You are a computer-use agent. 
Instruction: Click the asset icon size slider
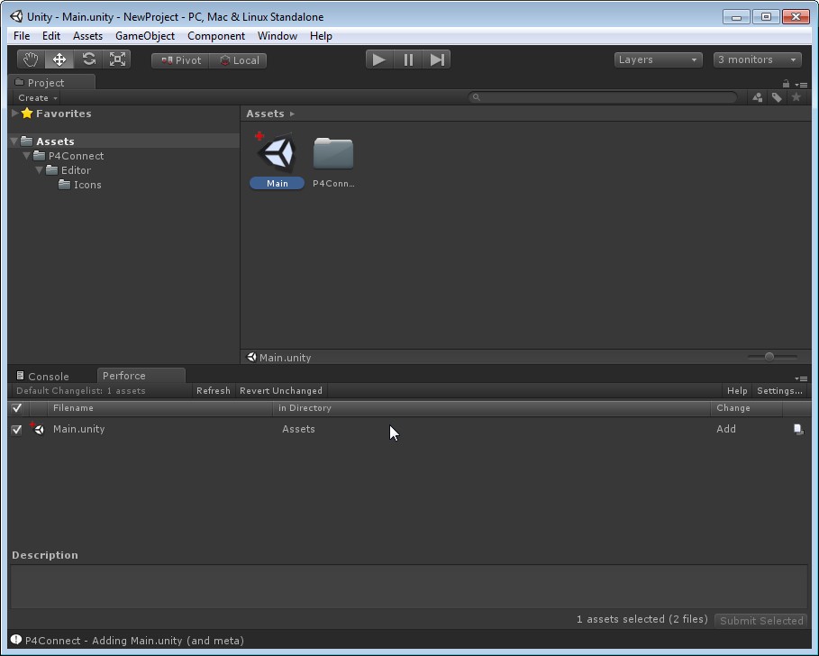pyautogui.click(x=772, y=357)
